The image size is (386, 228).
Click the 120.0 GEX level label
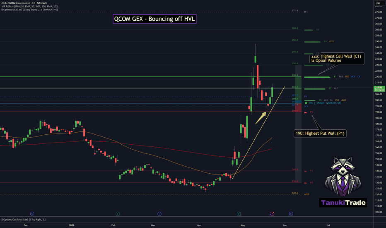295,193
